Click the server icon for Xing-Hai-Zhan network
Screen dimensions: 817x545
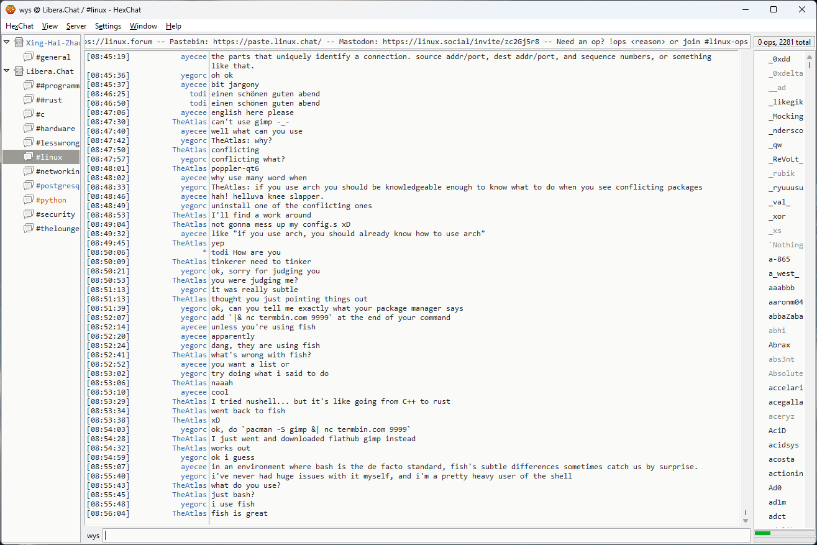[x=19, y=43]
